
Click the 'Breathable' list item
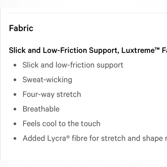(x=41, y=109)
